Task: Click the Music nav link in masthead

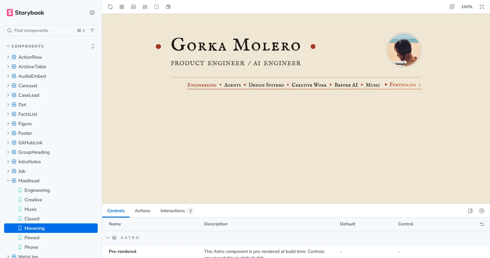Action: [373, 85]
